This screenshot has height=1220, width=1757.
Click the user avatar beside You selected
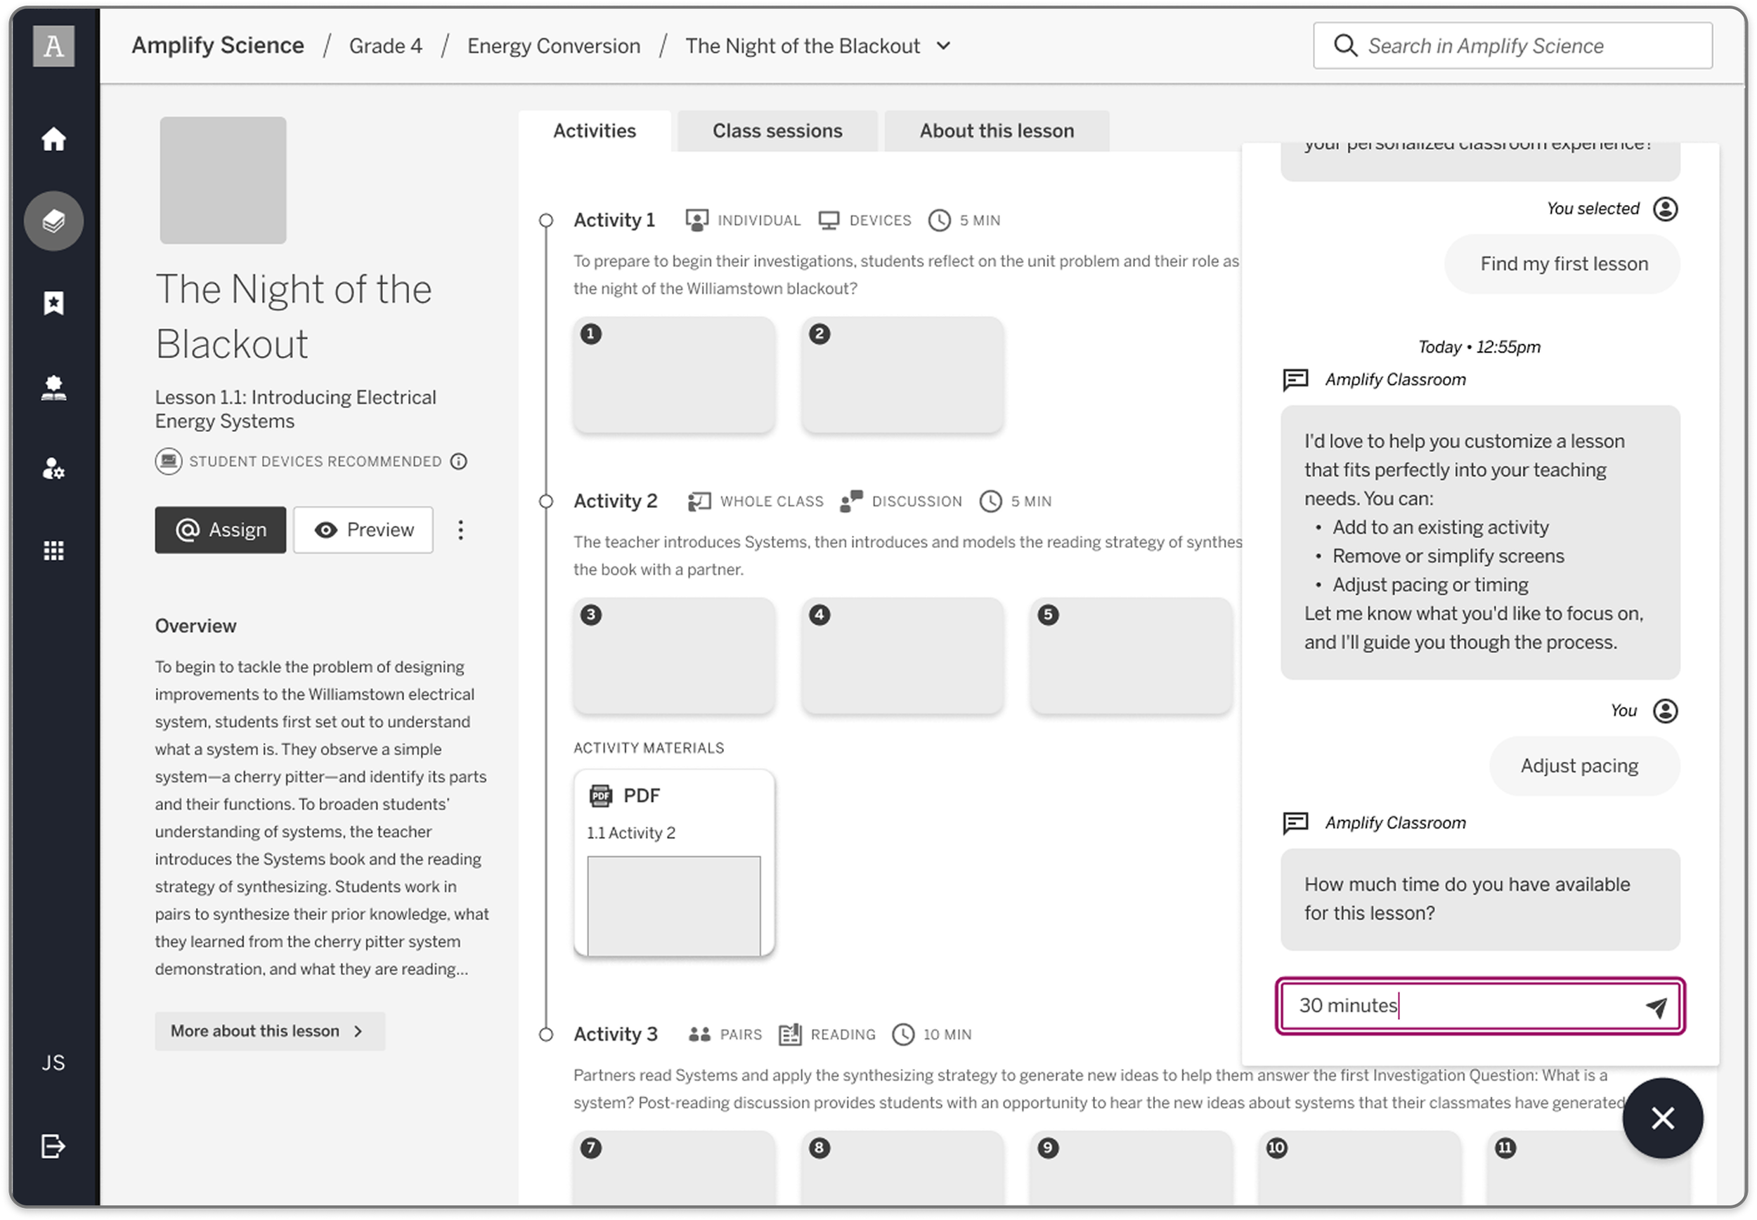tap(1665, 209)
